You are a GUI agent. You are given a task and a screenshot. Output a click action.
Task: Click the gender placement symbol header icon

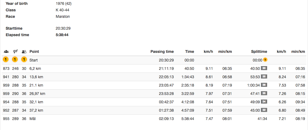click(x=15, y=52)
